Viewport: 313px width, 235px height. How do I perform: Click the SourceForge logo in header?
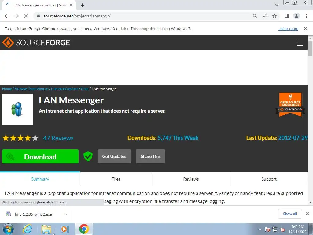[x=36, y=43]
